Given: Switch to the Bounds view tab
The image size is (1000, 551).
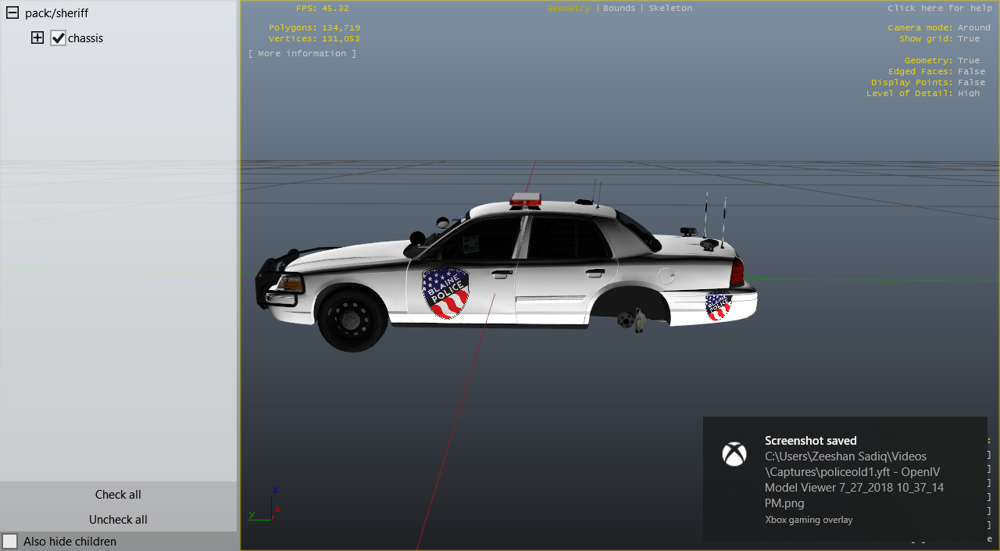Looking at the screenshot, I should click(619, 8).
